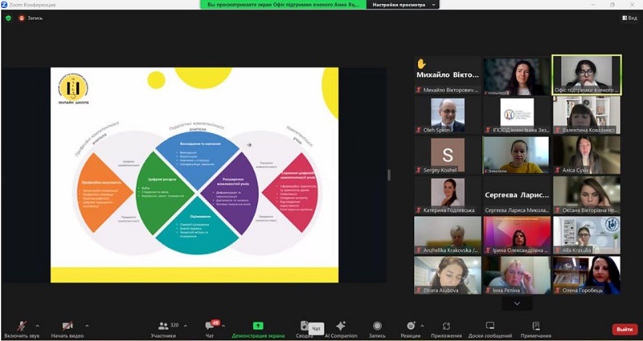Select ІПООД імені Івана Зязюна tile

click(517, 115)
